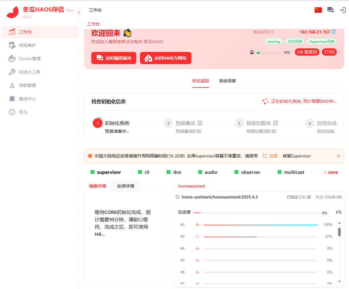This screenshot has width=349, height=289.
Task: Click the red 冬瓜HAOS logo icon
Action: tap(12, 12)
